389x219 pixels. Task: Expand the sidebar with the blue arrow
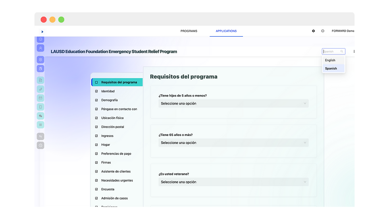(x=42, y=31)
